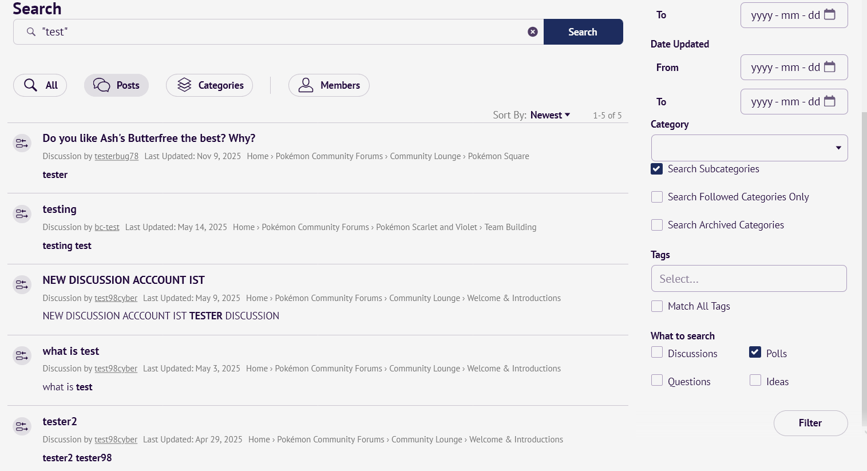Click the clear search text X icon
The width and height of the screenshot is (867, 471).
(532, 32)
